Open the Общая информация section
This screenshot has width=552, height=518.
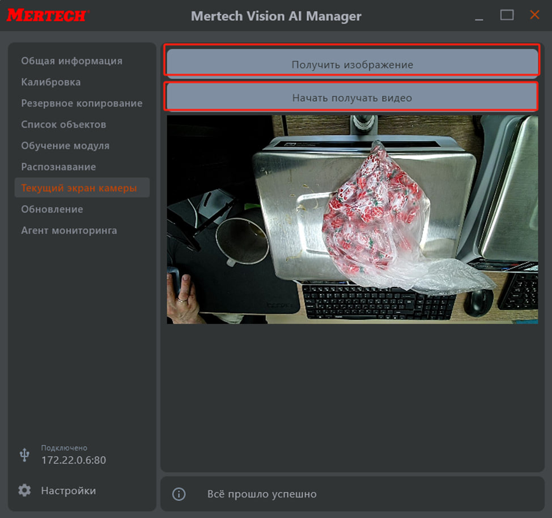71,61
